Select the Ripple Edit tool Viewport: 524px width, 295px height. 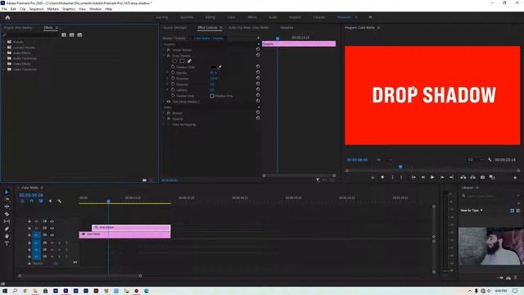pos(7,206)
